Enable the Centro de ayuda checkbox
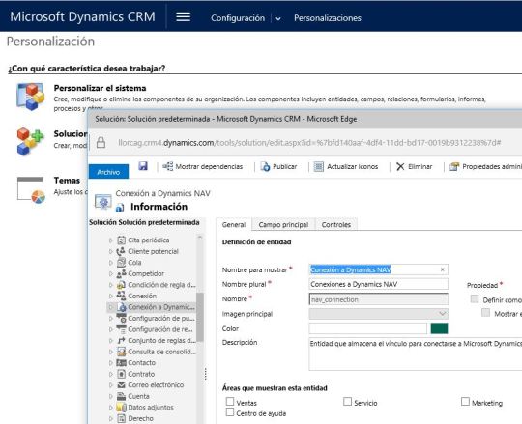Viewport: 522px width, 424px height. (x=230, y=412)
